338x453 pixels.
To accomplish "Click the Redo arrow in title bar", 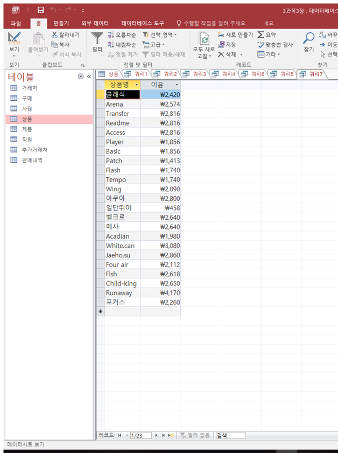I will (x=68, y=10).
